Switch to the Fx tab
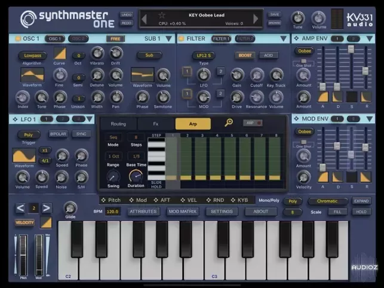The image size is (384, 288). tap(155, 124)
